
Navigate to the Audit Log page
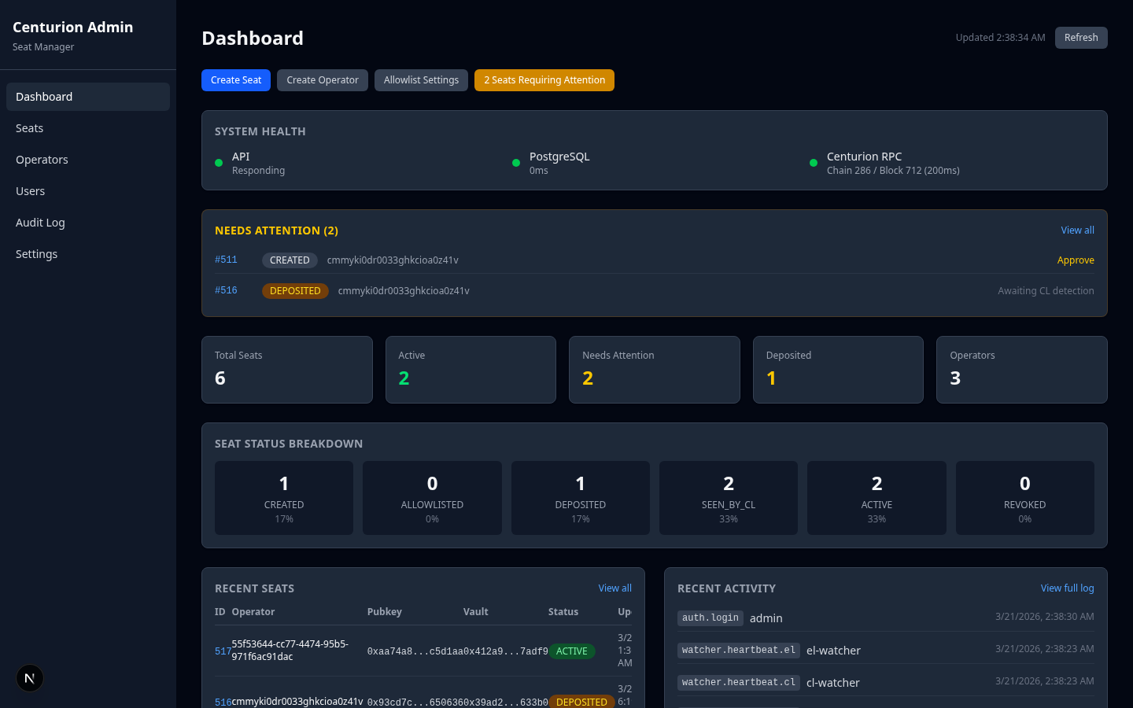pos(40,222)
